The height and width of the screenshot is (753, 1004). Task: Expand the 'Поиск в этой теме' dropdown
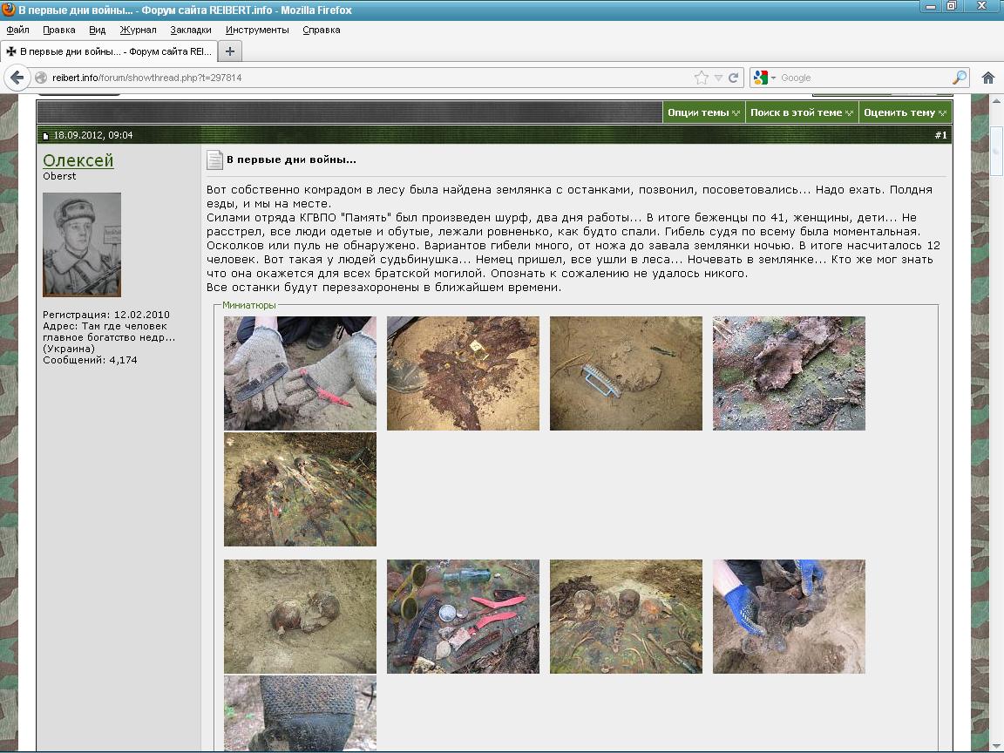(801, 112)
